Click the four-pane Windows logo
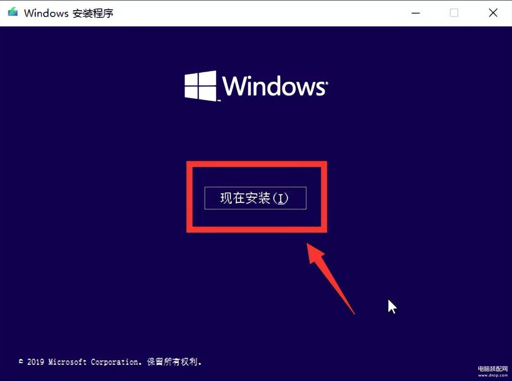This screenshot has height=381, width=512. coord(201,86)
